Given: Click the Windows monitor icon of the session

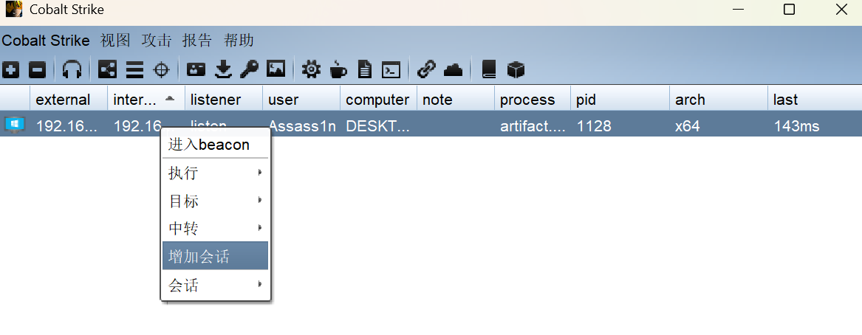Looking at the screenshot, I should (x=15, y=125).
